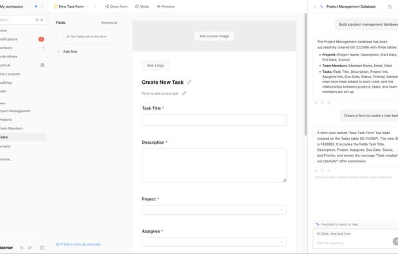Select the Tasks table in the sidebar
This screenshot has height=254, width=398.
point(23,137)
